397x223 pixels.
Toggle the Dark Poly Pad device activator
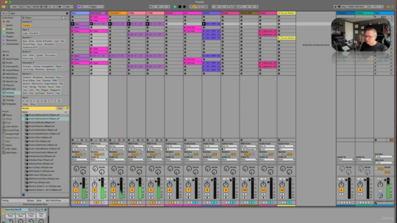pyautogui.click(x=4, y=209)
